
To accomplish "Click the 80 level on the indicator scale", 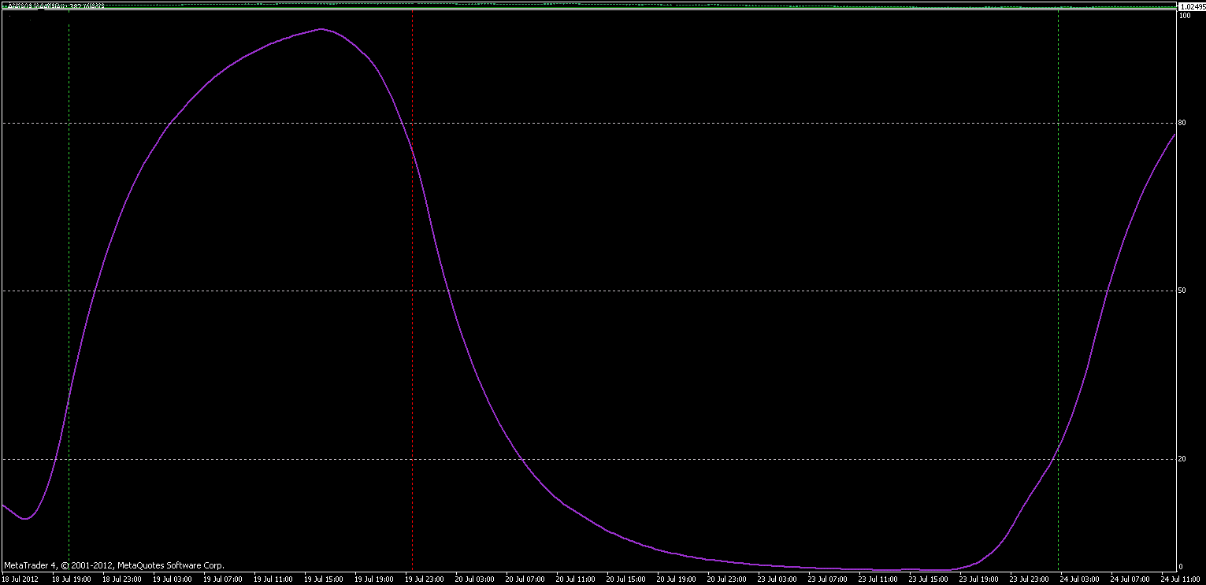I will pos(1182,123).
